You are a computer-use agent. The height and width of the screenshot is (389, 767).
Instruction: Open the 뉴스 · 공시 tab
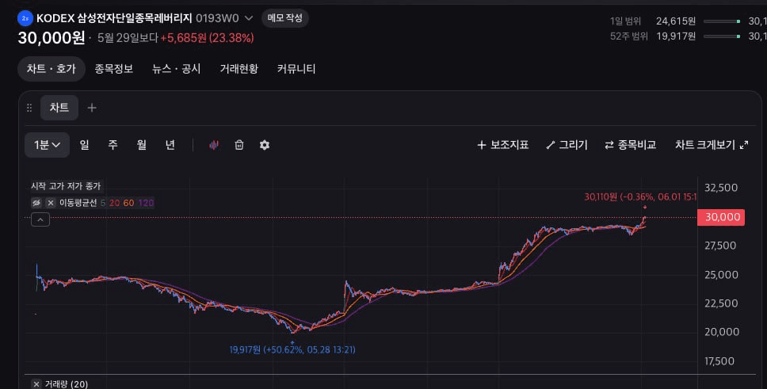176,69
